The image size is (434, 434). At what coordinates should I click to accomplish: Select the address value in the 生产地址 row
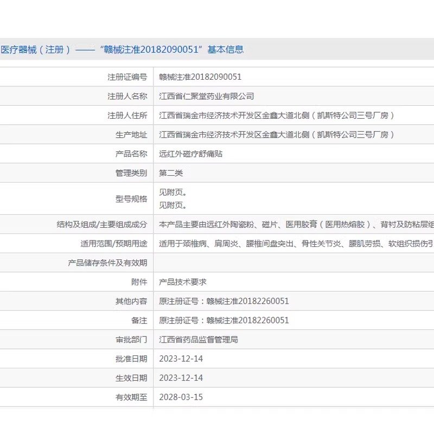277,135
